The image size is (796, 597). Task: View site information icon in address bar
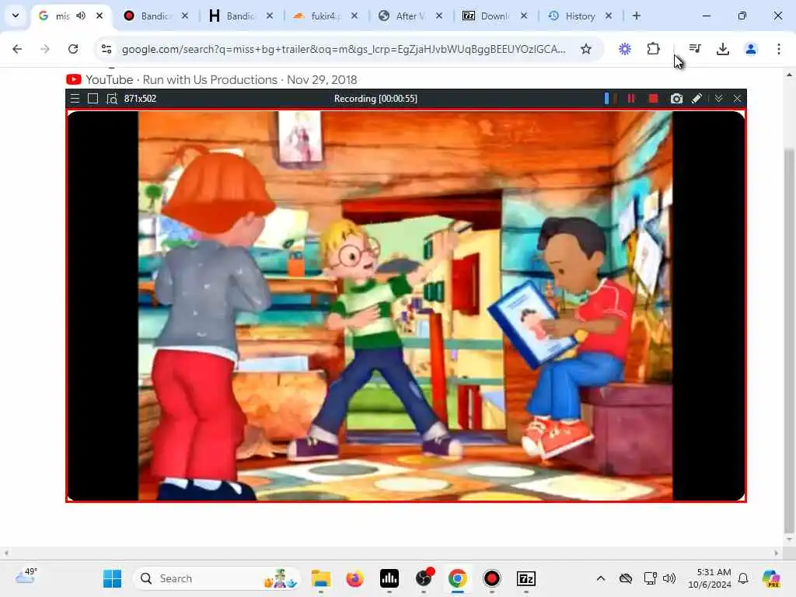point(106,49)
